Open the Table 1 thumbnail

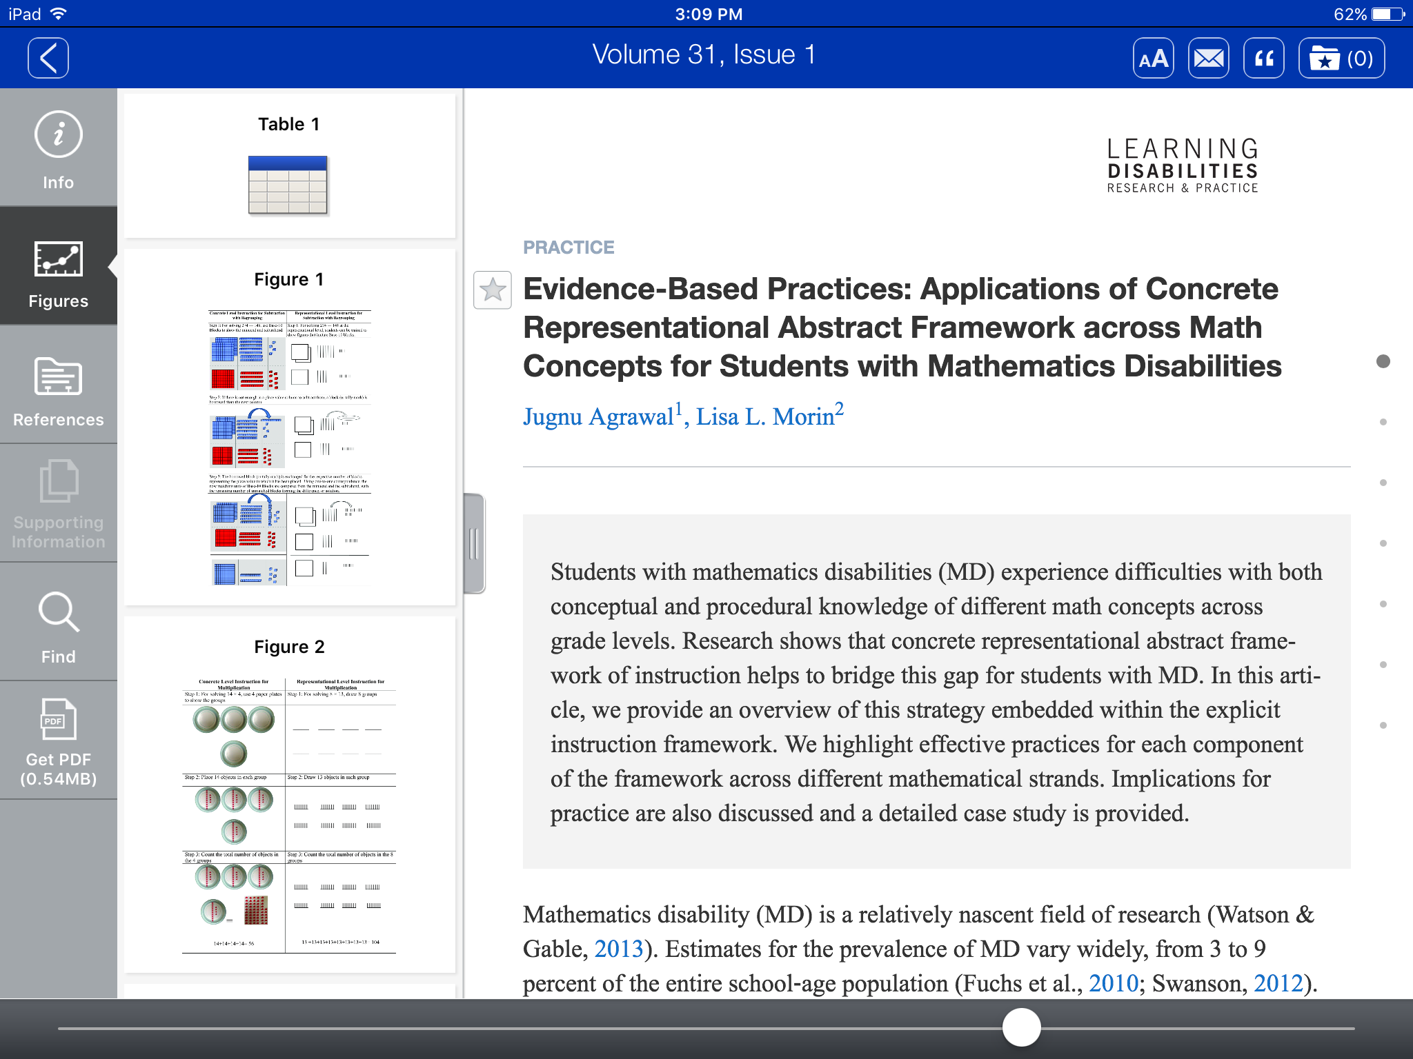tap(288, 185)
